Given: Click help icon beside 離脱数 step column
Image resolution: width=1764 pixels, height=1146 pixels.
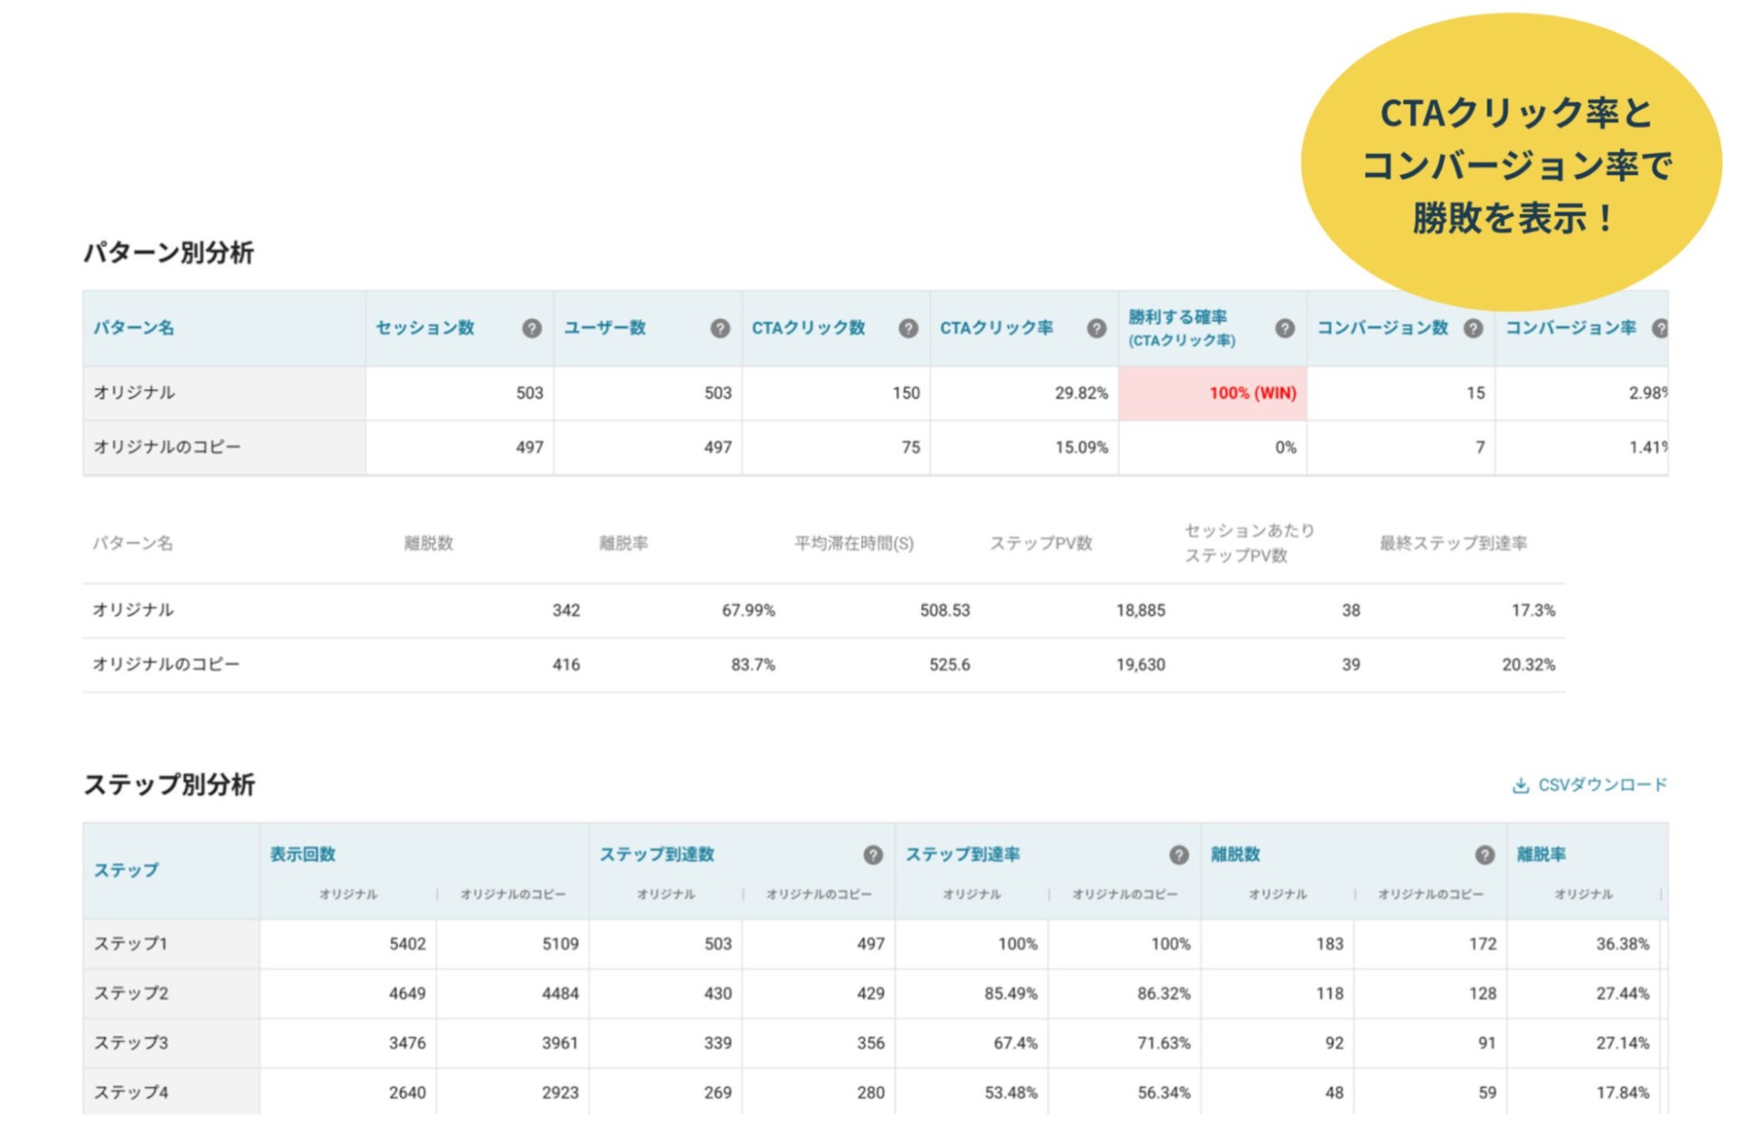Looking at the screenshot, I should coord(1484,855).
